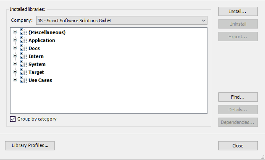This screenshot has width=265, height=160.
Task: Expand the (Miscellaneous) tree node
Action: point(15,31)
